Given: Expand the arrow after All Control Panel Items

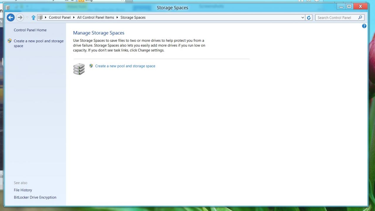Looking at the screenshot, I should [117, 18].
